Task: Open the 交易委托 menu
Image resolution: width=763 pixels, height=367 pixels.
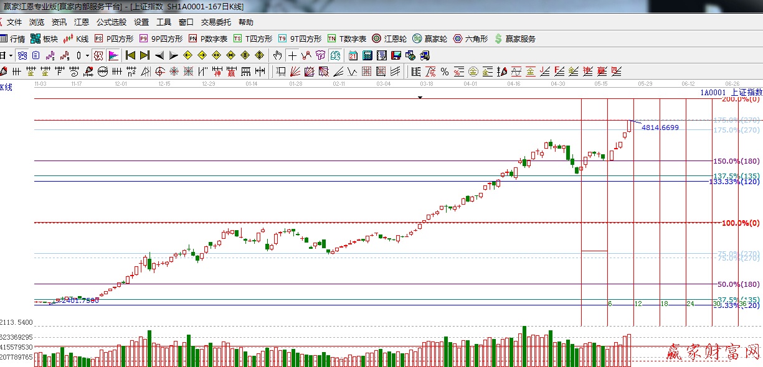Action: pos(216,22)
